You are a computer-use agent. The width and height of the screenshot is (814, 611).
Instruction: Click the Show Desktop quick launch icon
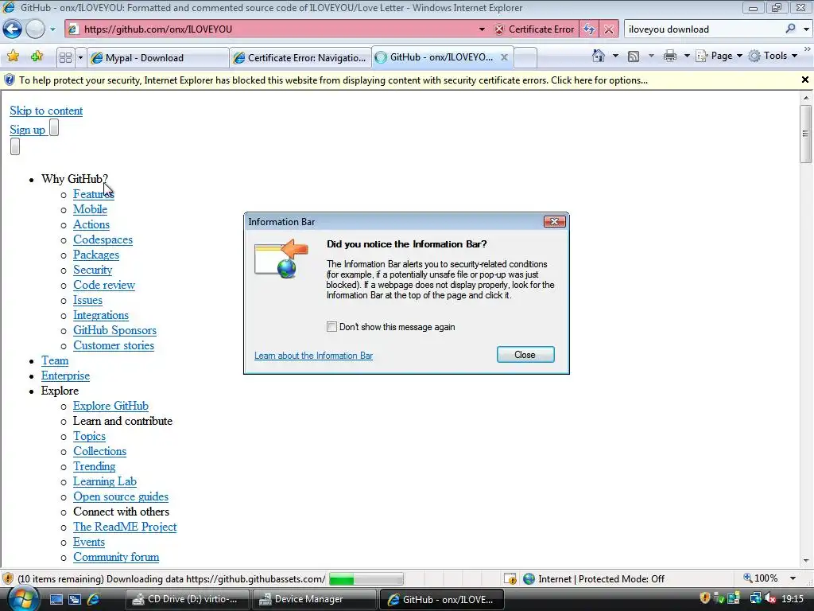tap(56, 600)
